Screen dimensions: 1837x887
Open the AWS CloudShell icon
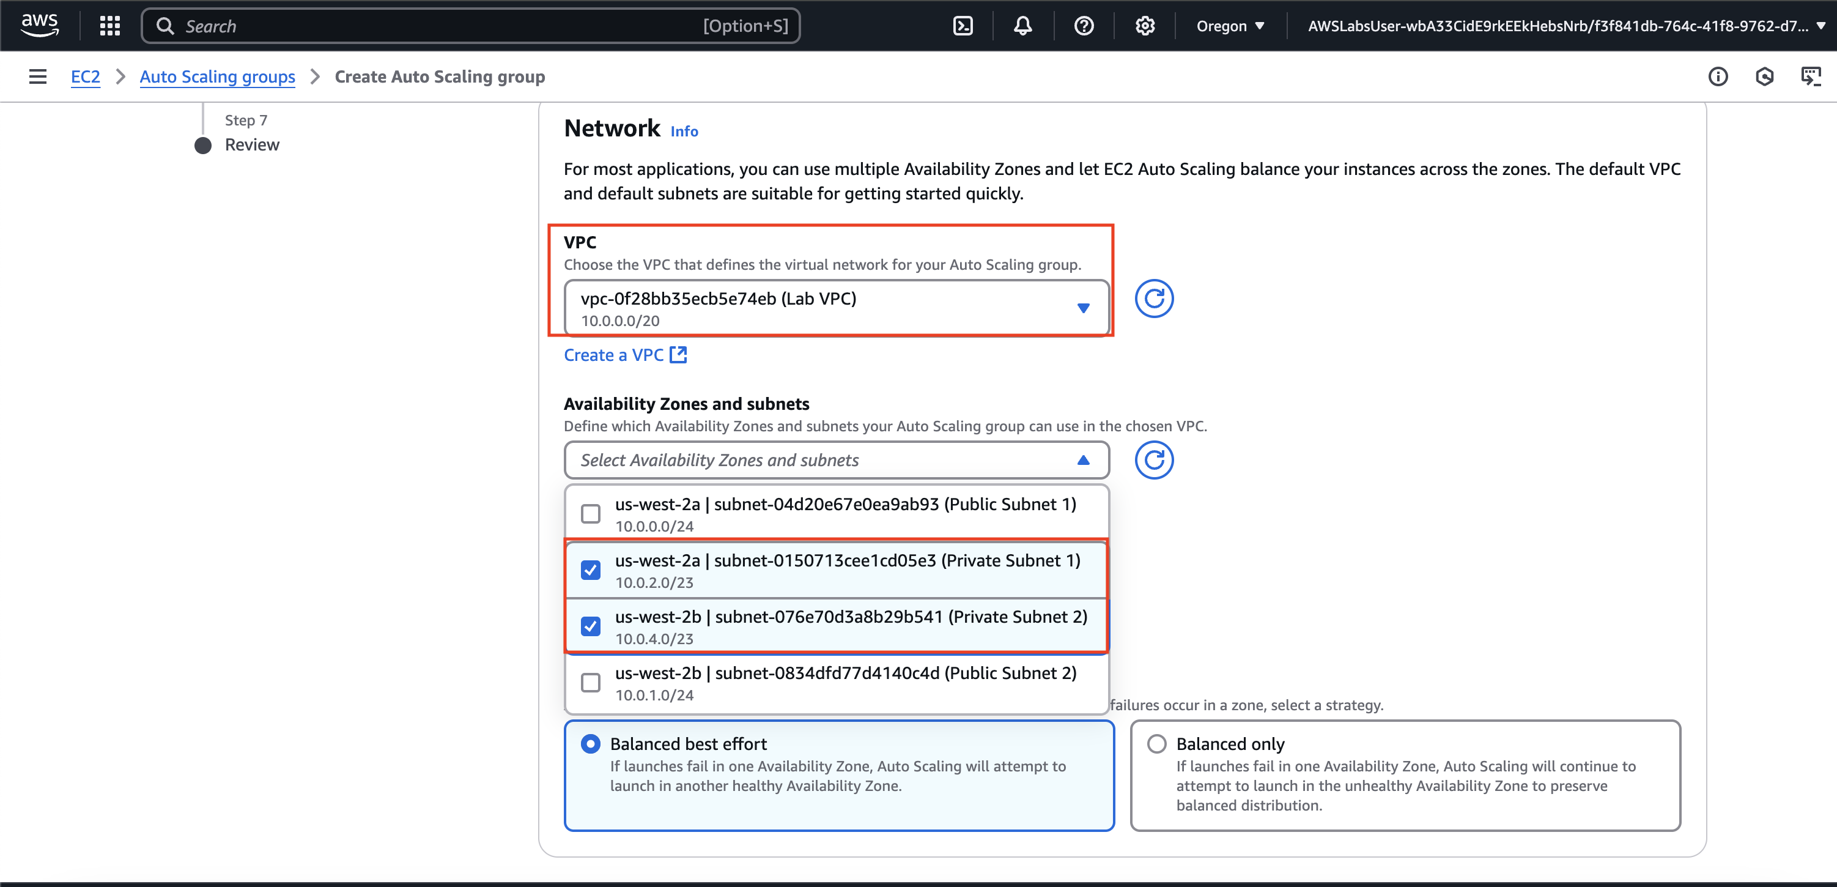963,26
